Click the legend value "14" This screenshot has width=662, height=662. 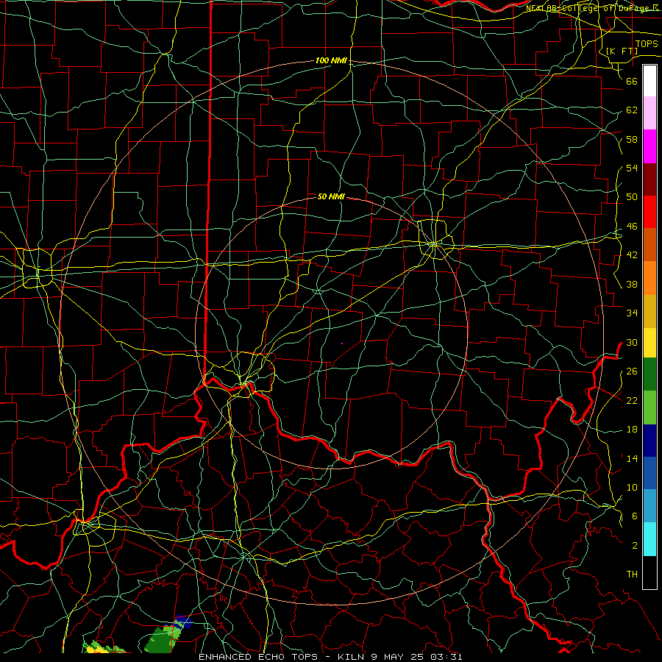632,458
